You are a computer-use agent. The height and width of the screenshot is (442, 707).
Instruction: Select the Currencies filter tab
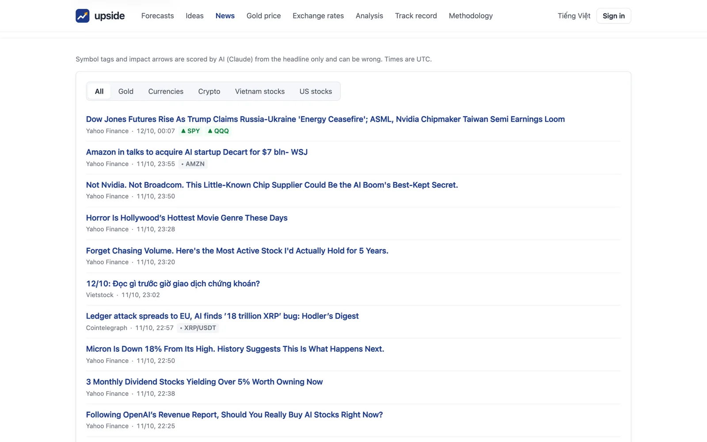pos(166,91)
